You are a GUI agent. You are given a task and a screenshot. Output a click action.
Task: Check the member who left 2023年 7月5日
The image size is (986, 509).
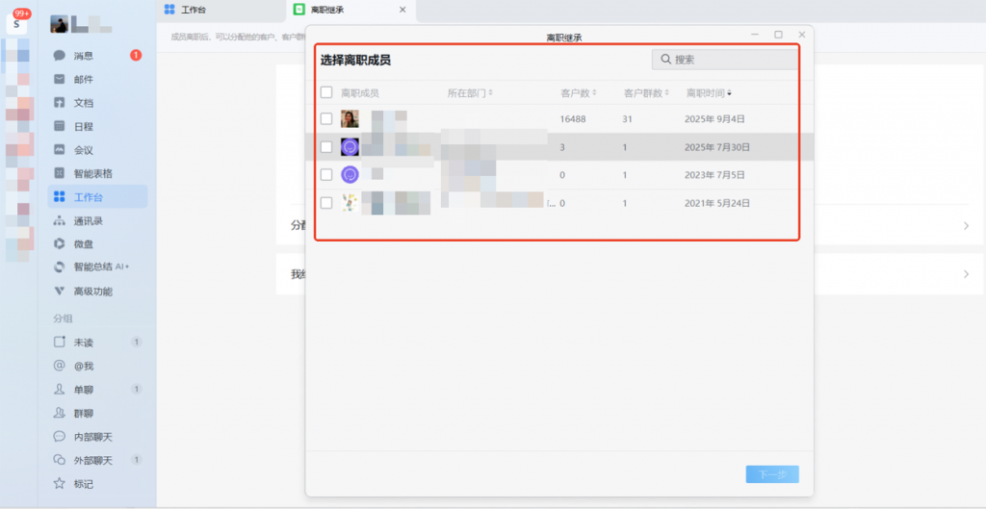326,175
